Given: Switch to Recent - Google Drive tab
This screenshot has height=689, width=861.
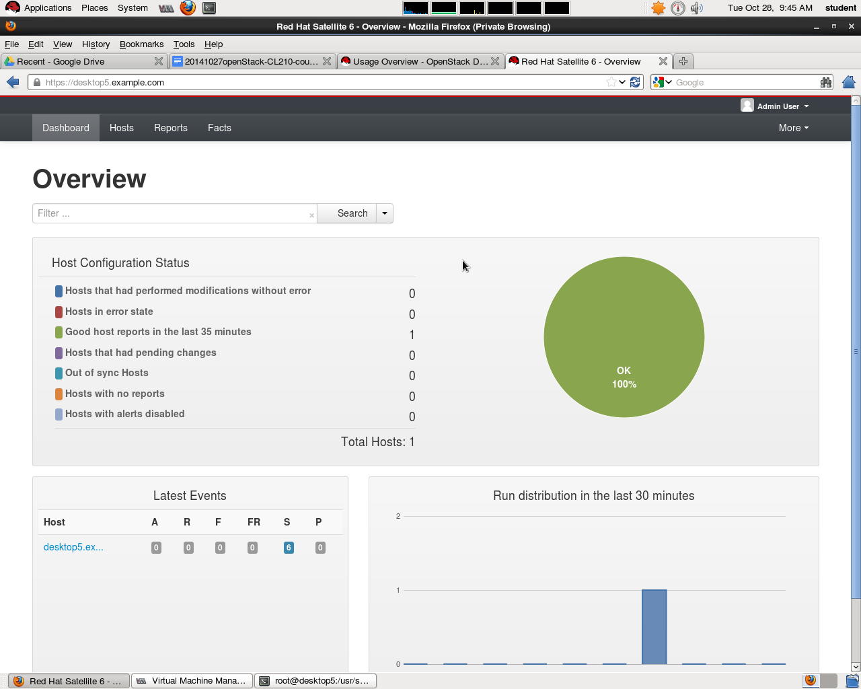Looking at the screenshot, I should coord(83,61).
